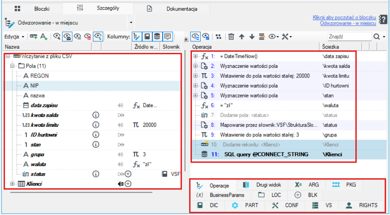The height and width of the screenshot is (215, 390).
Task: Click the plus circle on Klienci row
Action: click(128, 184)
